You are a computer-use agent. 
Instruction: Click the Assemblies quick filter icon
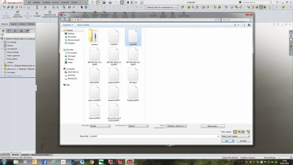pyautogui.click(x=239, y=132)
